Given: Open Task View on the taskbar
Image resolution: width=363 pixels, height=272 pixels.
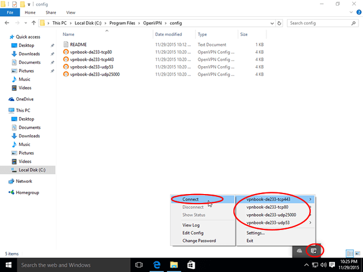Looking at the screenshot, I should click(x=139, y=265).
